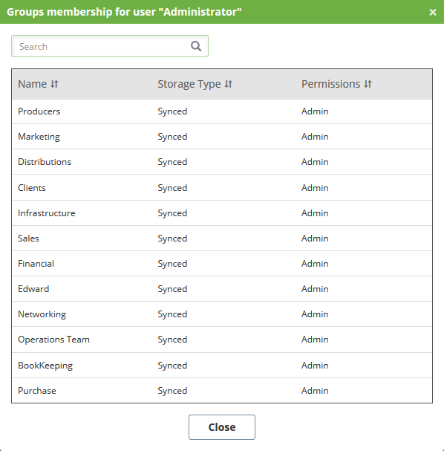Select the BookKeeping group row
Screen dimensions: 444x451
coord(222,366)
